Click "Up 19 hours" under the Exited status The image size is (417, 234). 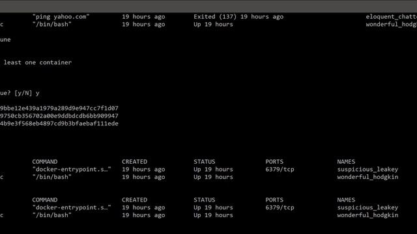pyautogui.click(x=213, y=25)
